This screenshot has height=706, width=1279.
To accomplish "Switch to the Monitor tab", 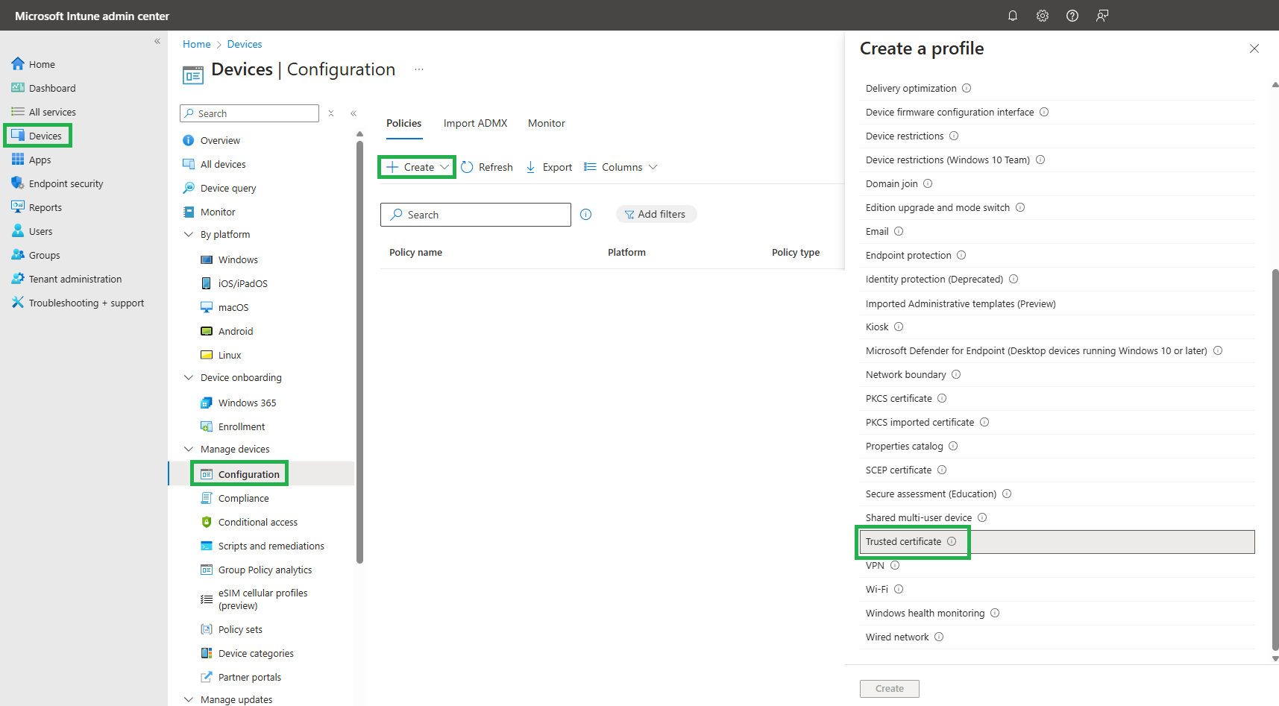I will pos(546,123).
